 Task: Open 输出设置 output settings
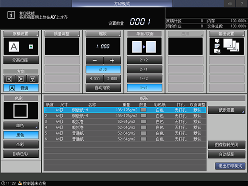point(227,34)
